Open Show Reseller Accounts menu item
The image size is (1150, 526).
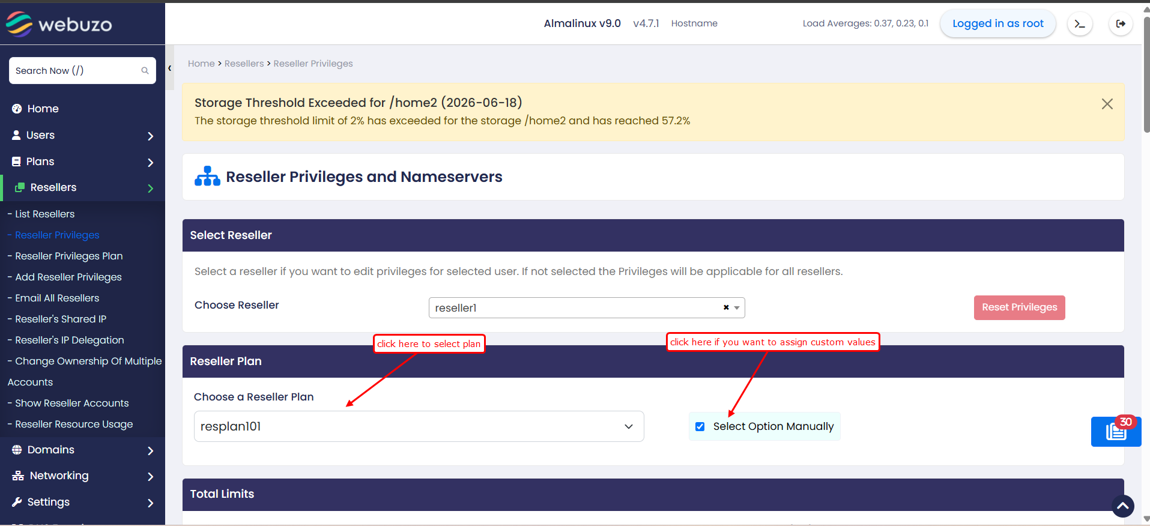pos(71,403)
